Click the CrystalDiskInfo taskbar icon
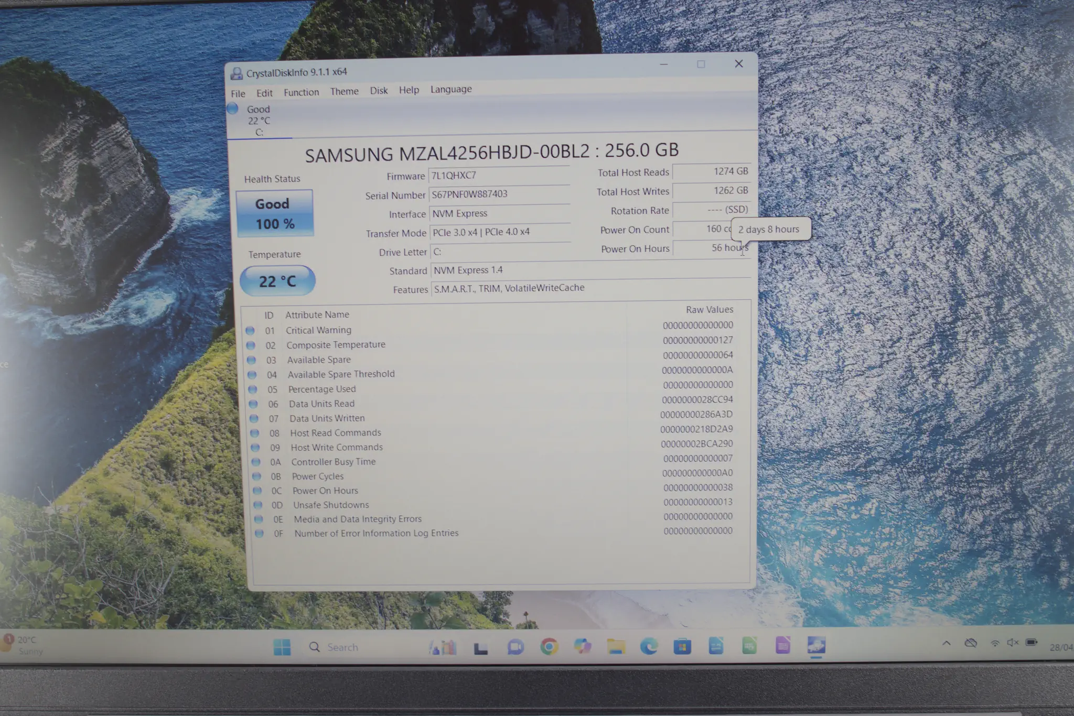The width and height of the screenshot is (1074, 716). coord(817,645)
